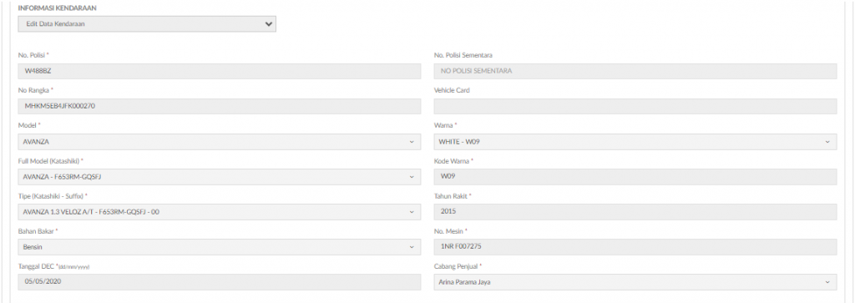
Task: Expand the Cabang Penjual dropdown
Action: click(635, 282)
